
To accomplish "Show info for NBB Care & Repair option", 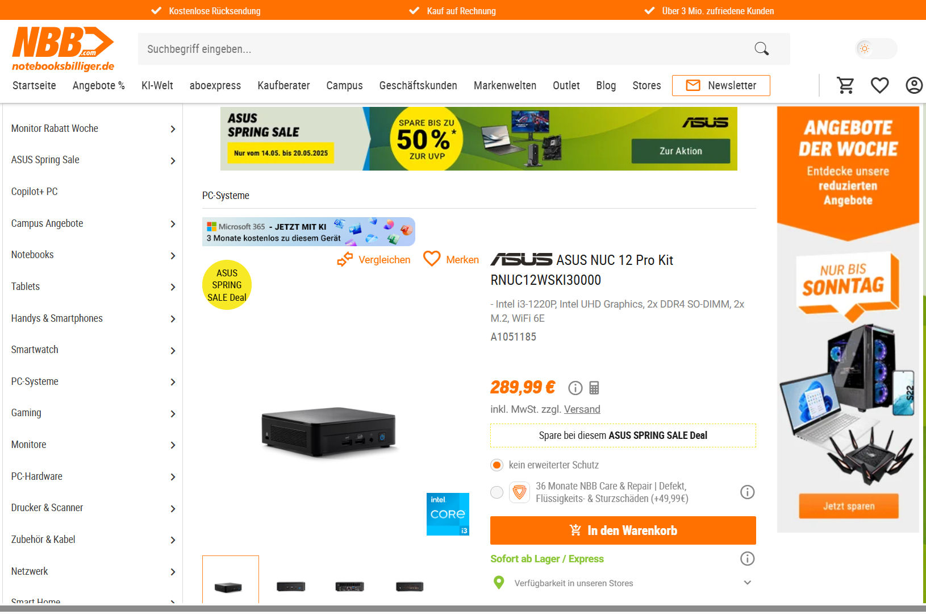I will tap(747, 492).
